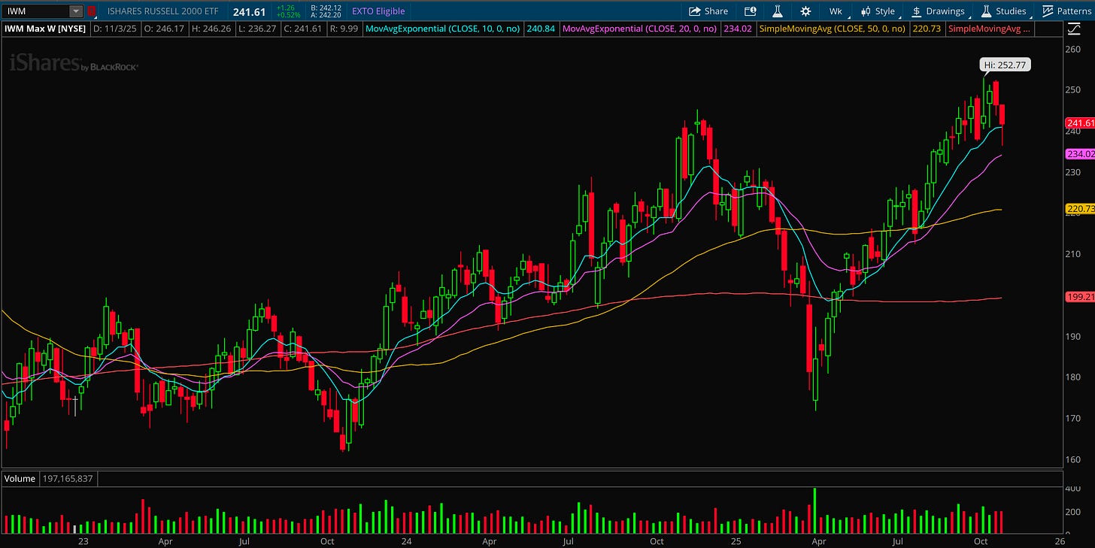
Task: Open the Wk timeframe dropdown
Action: click(836, 11)
